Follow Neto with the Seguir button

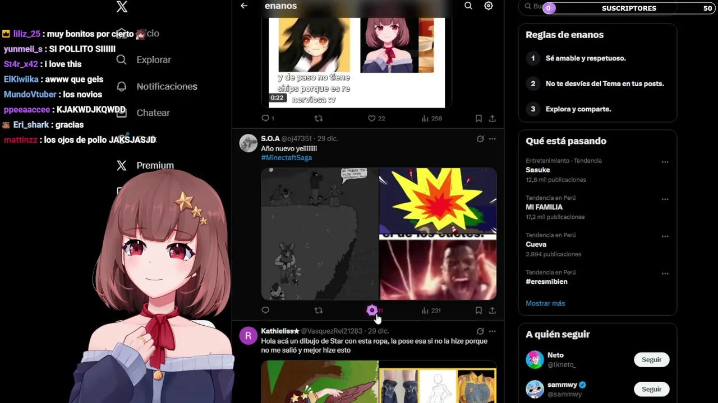tap(651, 360)
